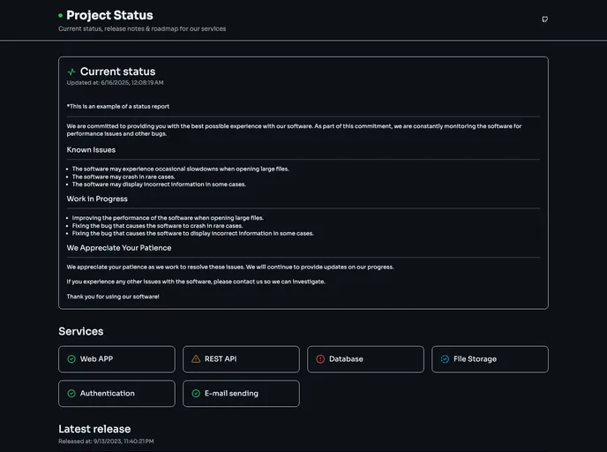Click the blue check badge on File Storage

pos(445,359)
